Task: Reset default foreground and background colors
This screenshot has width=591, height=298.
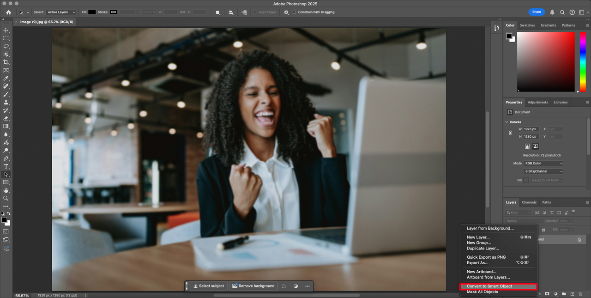Action: pyautogui.click(x=2, y=213)
